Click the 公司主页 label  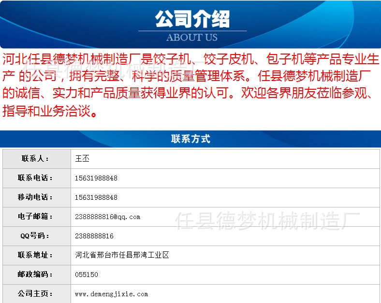(x=35, y=293)
